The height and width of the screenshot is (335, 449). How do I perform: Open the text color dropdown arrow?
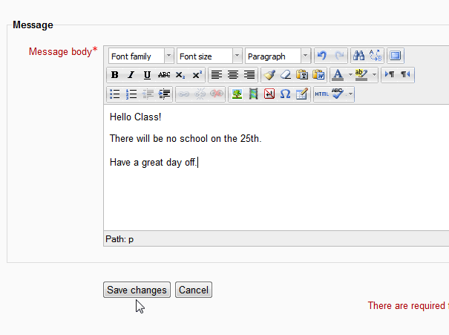pos(350,75)
